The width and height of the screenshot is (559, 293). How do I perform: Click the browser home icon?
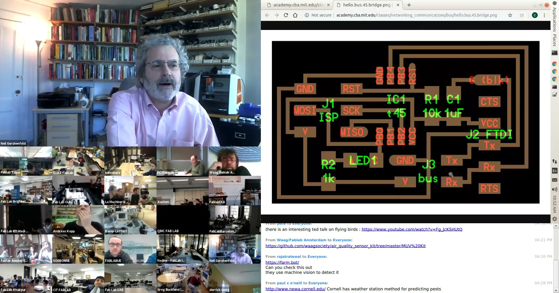[x=295, y=15]
